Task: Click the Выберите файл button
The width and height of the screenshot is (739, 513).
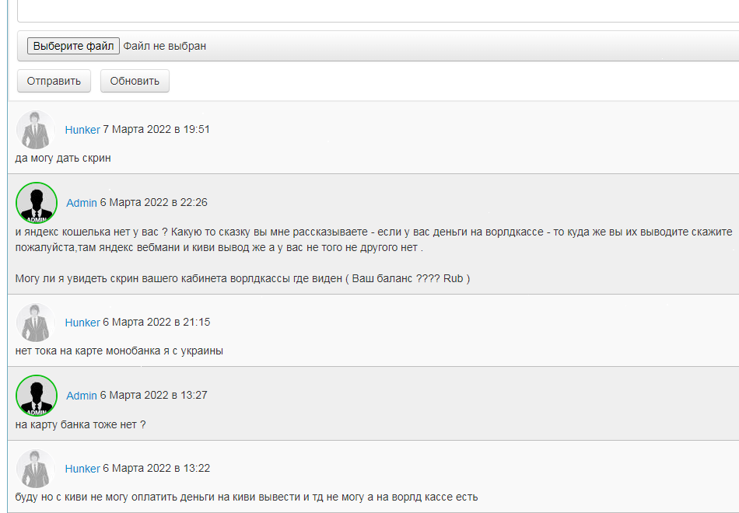Action: [x=73, y=46]
